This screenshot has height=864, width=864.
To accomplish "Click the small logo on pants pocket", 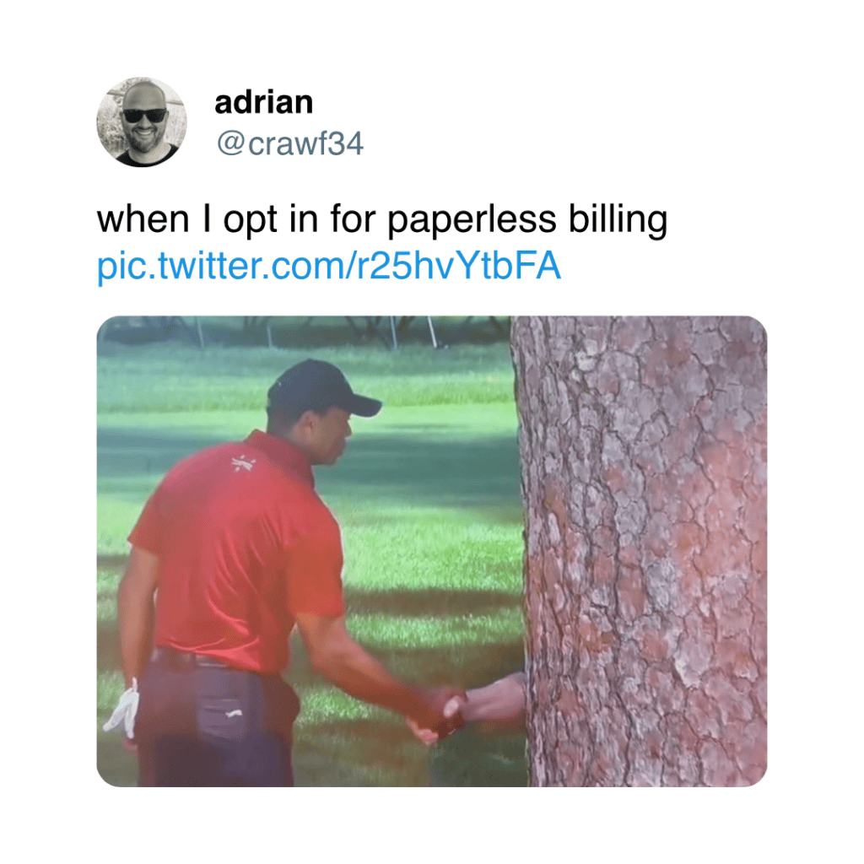I will [235, 715].
